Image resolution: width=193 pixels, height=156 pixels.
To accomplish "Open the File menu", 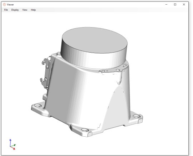I will [6, 10].
